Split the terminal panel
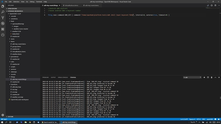This screenshot has height=124, width=221. tap(208, 77)
